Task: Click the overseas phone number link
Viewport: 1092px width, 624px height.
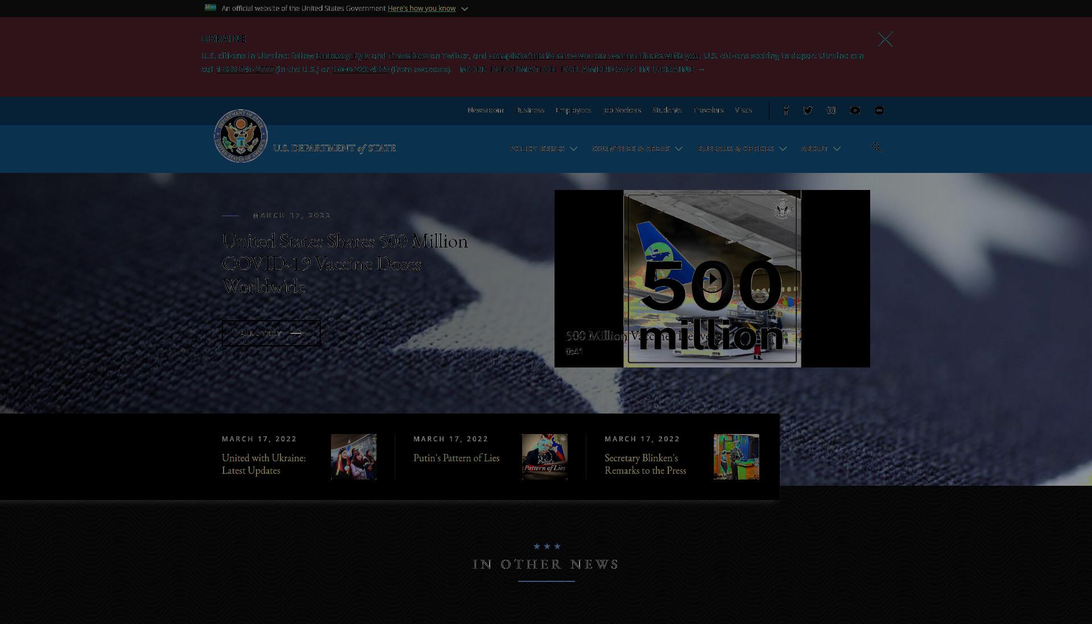Action: coord(360,69)
